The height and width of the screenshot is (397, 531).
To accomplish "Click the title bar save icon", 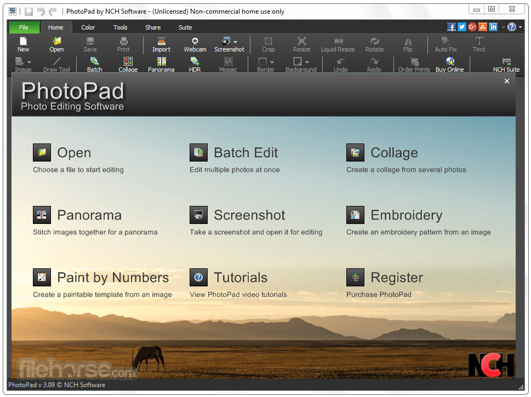I will click(29, 11).
